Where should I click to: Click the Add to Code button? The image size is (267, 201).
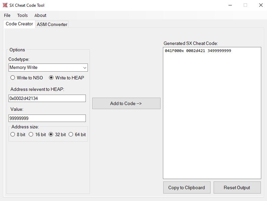(126, 103)
